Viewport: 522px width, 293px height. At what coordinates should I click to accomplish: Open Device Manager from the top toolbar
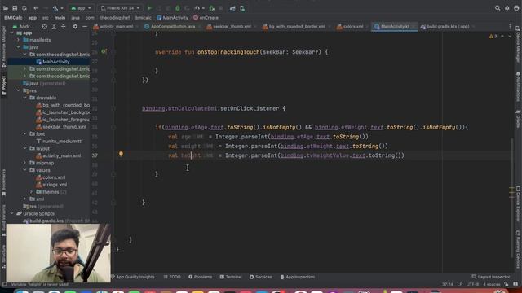pos(242,8)
